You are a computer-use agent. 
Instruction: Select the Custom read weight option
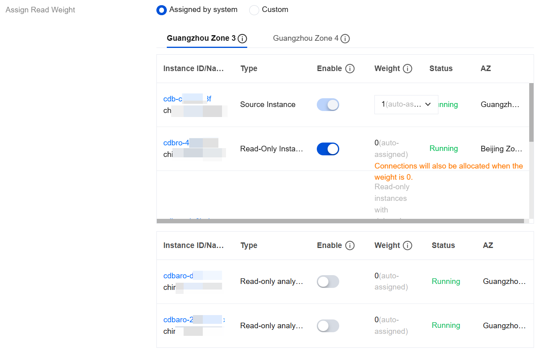254,10
